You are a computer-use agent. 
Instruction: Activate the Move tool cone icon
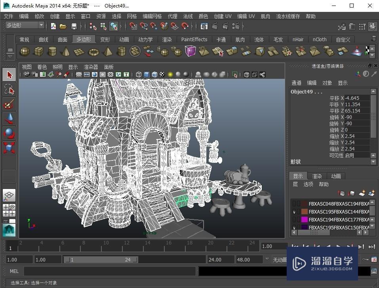point(9,118)
